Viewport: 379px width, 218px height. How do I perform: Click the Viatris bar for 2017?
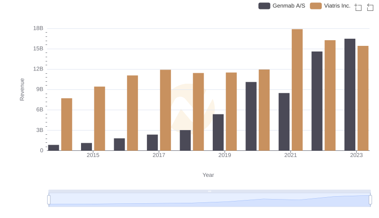[165, 110]
